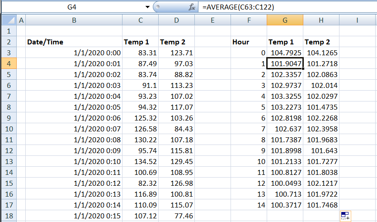The width and height of the screenshot is (377, 222).
Task: Select the Hour header cell
Action: (249, 42)
